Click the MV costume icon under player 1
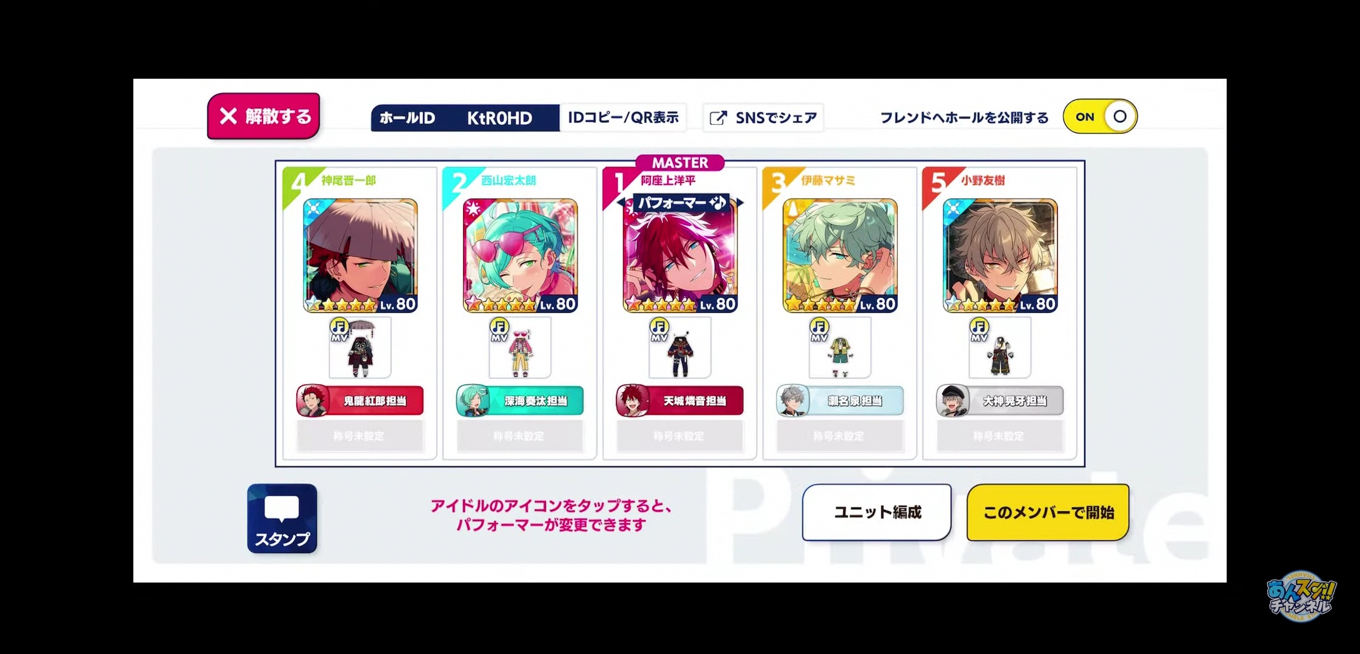The image size is (1360, 654). [x=680, y=348]
